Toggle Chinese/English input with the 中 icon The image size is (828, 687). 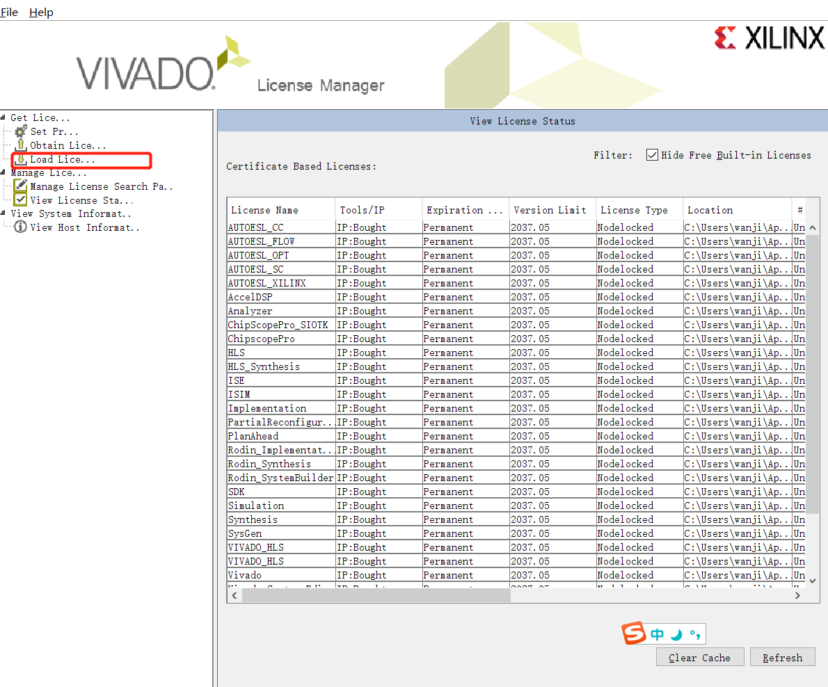tap(655, 633)
